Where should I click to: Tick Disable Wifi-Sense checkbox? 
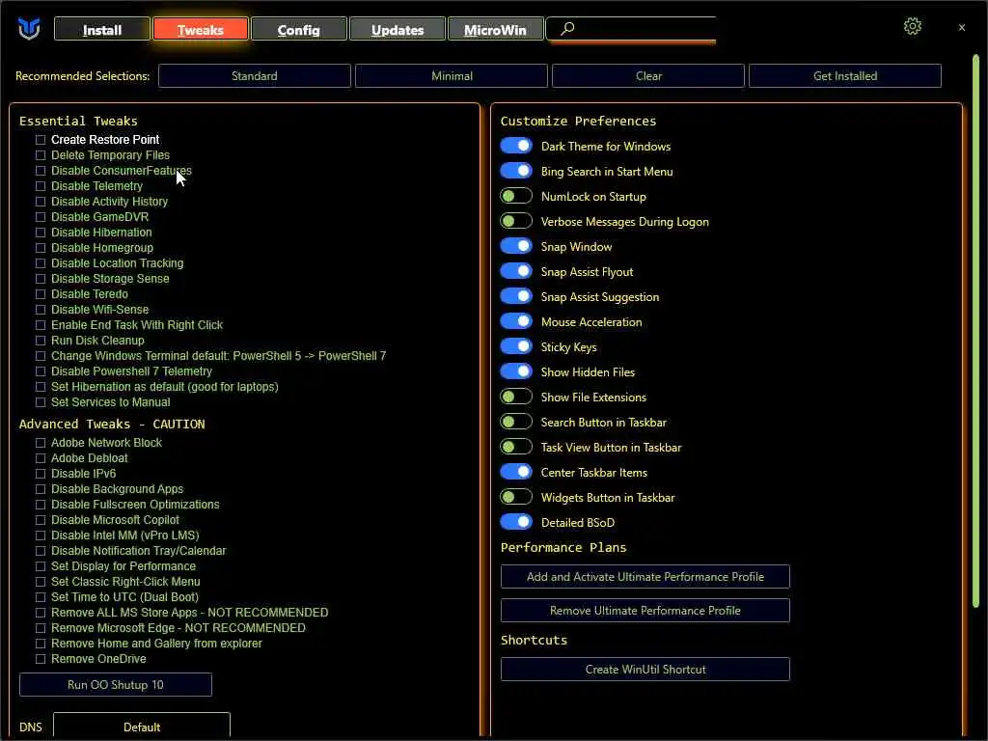pyautogui.click(x=41, y=310)
